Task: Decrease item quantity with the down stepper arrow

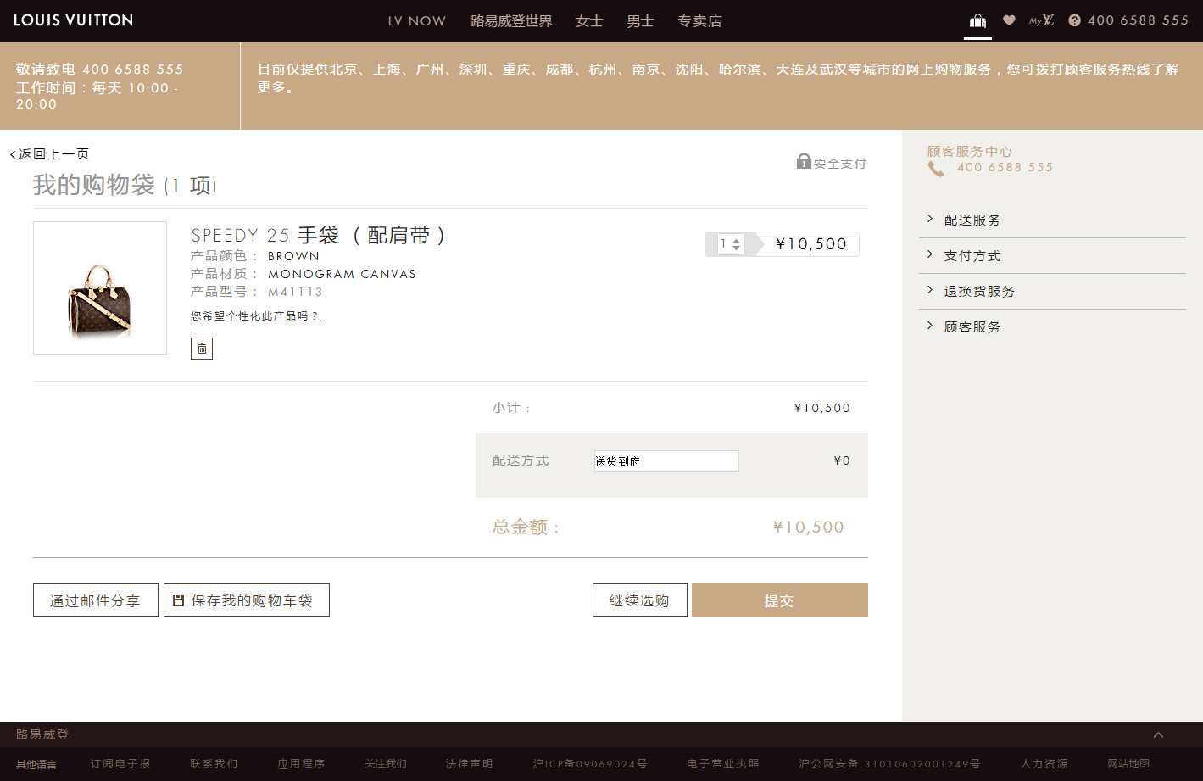Action: point(736,248)
